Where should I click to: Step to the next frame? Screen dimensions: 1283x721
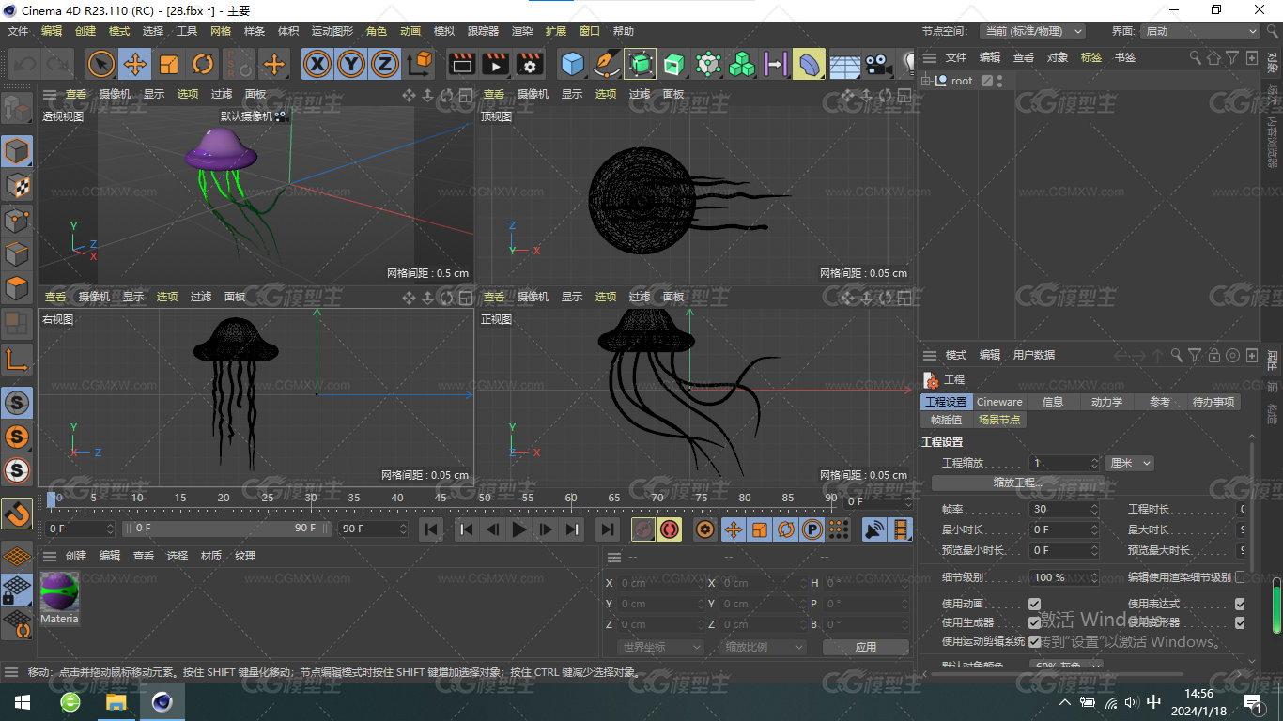point(546,529)
